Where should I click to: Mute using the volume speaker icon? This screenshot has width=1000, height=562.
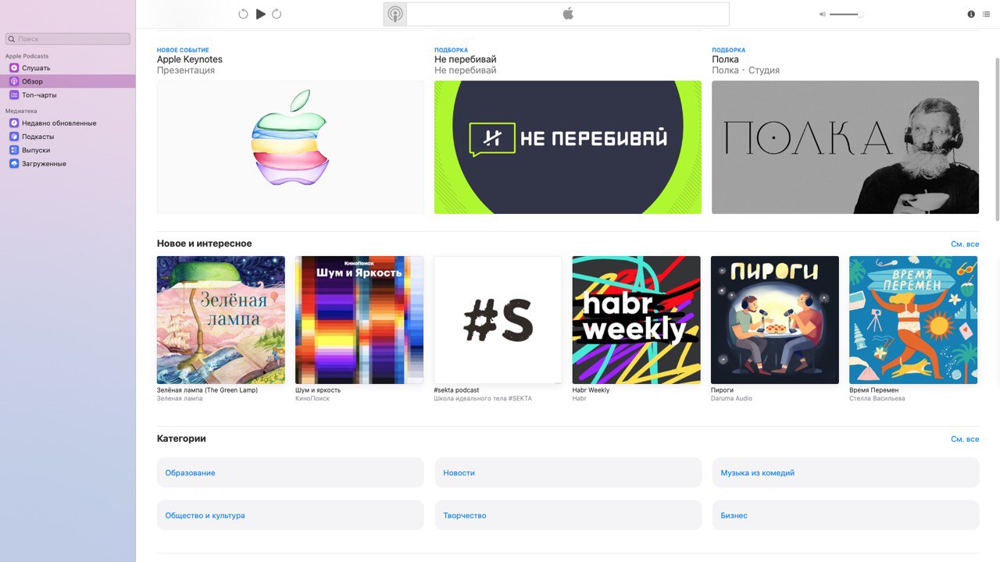823,14
